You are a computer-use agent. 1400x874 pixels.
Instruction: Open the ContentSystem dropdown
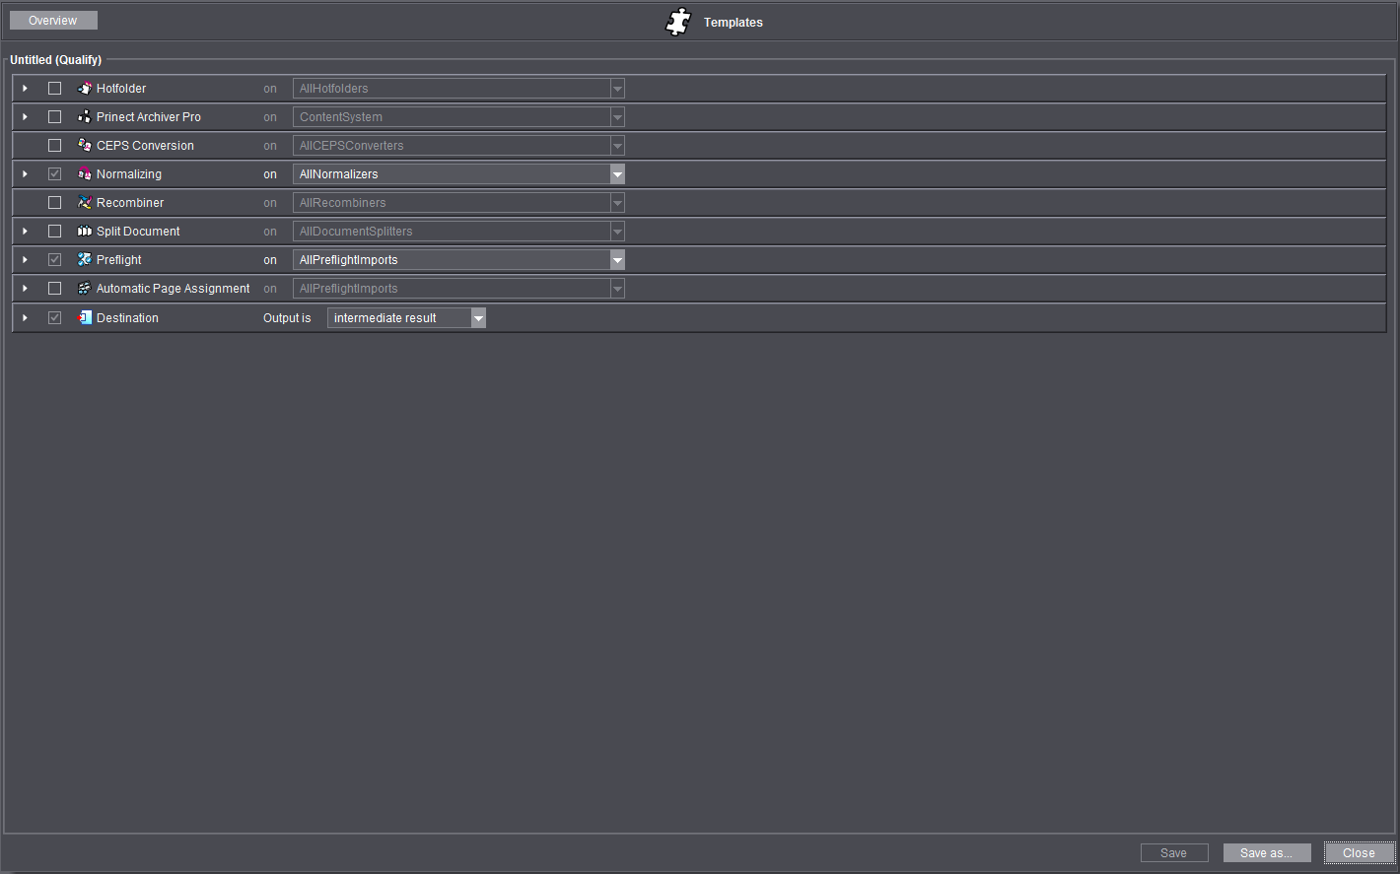click(458, 117)
